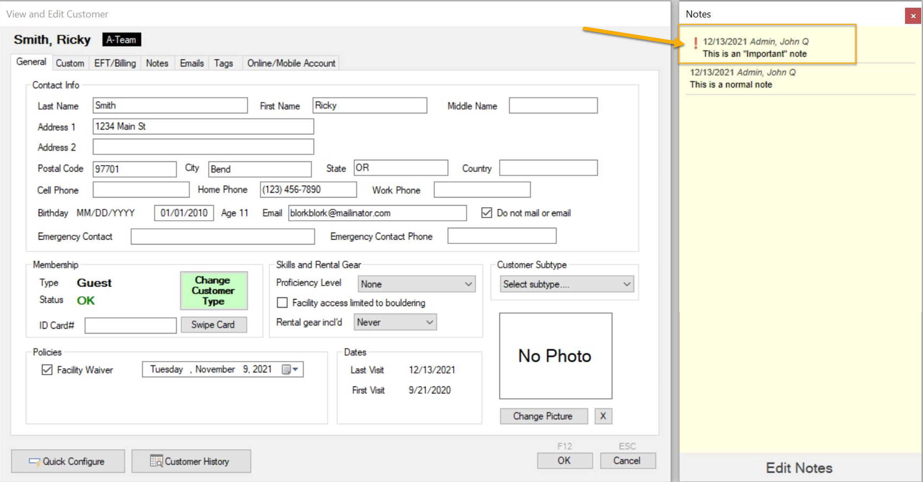
Task: Focus the Cell Phone field
Action: 141,189
